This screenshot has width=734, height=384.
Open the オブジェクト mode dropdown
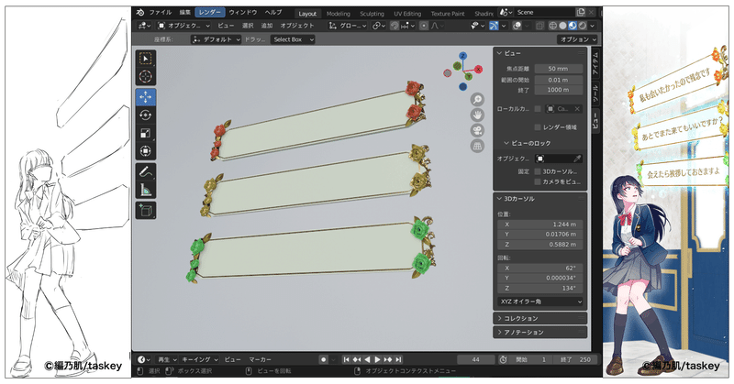pos(183,26)
